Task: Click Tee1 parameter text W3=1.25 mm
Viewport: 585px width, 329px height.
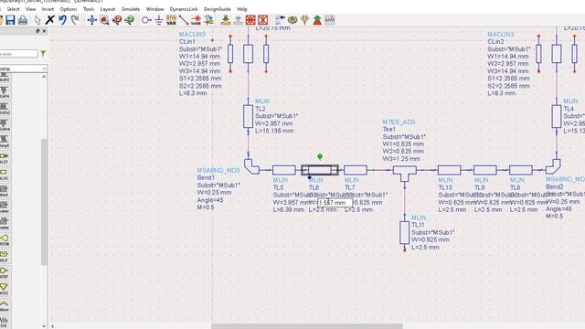Action: [401, 159]
